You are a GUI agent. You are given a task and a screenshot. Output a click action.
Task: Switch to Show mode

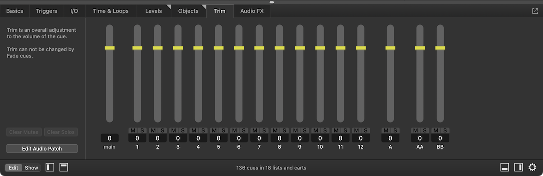coord(31,168)
